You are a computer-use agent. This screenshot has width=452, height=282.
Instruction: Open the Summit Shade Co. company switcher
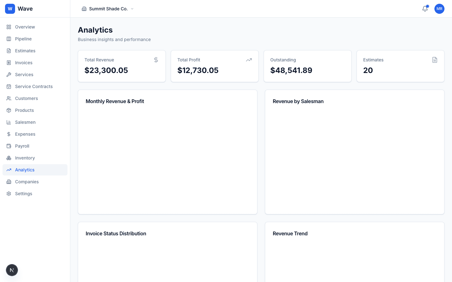tap(108, 9)
